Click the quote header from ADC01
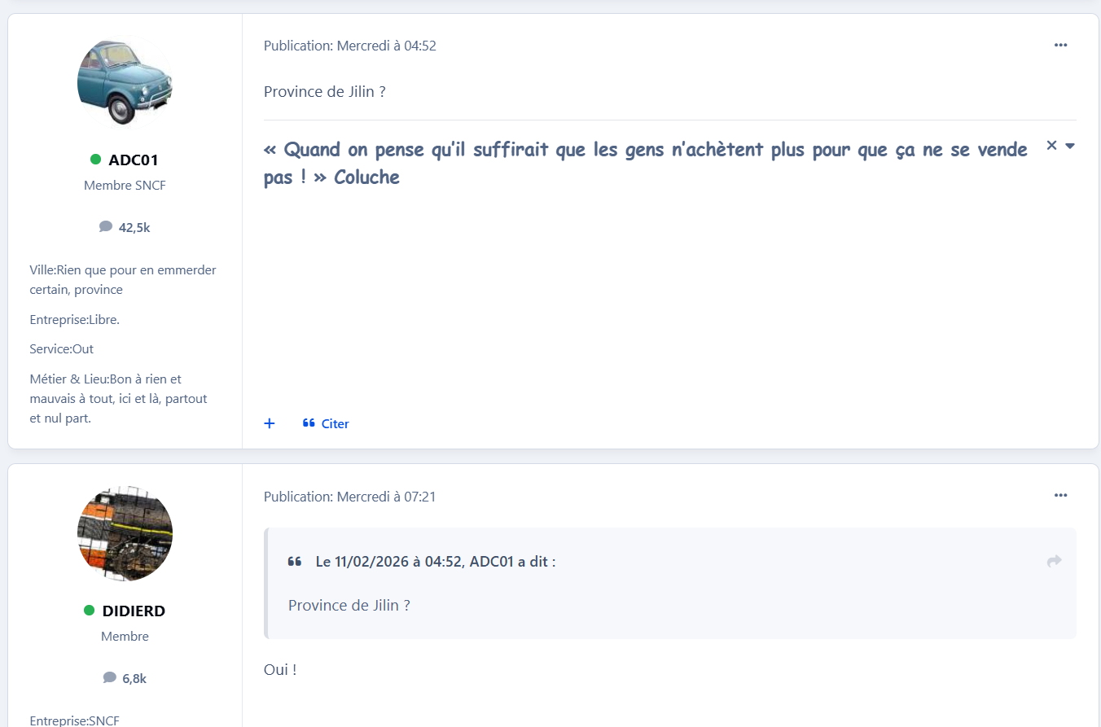The image size is (1101, 727). coord(436,562)
